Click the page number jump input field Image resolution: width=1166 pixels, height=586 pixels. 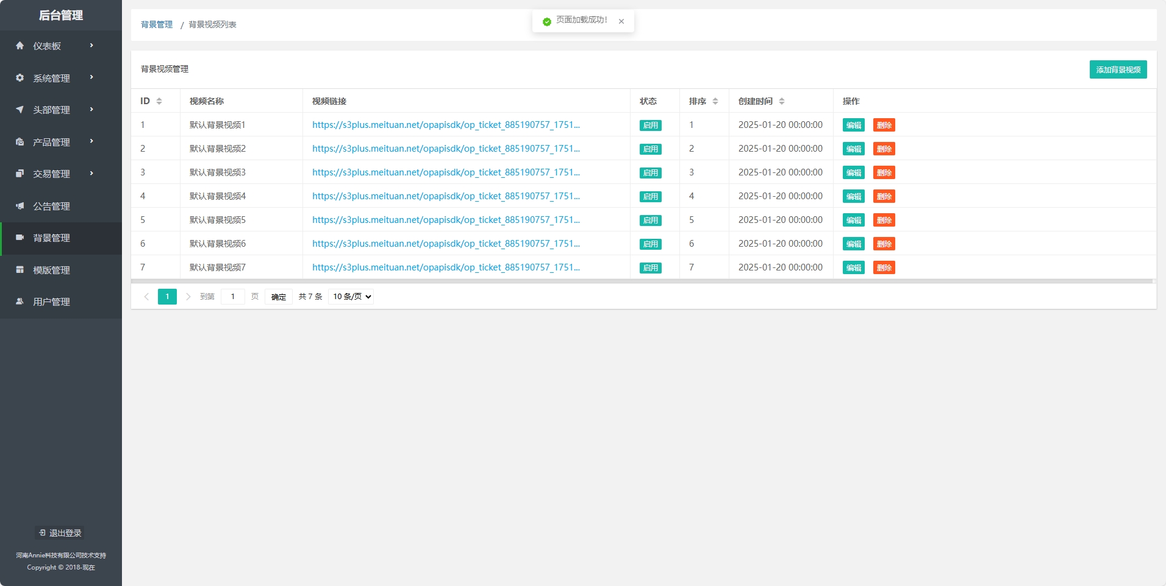pos(232,297)
